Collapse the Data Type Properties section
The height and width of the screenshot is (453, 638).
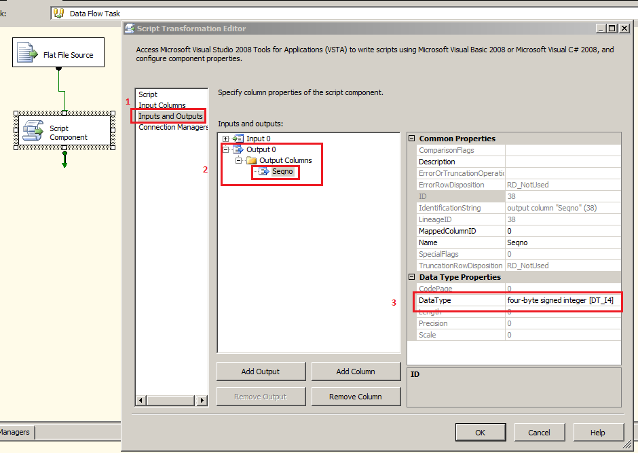[412, 277]
